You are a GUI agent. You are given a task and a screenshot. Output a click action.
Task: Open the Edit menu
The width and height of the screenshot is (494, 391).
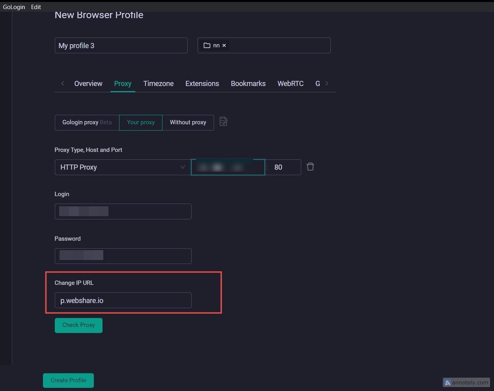[36, 7]
